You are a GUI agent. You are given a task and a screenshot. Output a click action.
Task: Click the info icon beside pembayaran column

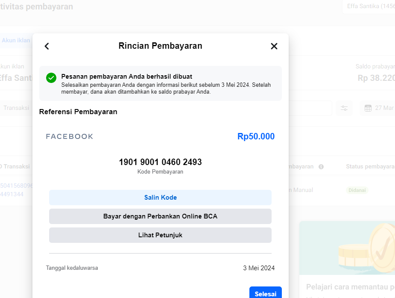point(321,167)
